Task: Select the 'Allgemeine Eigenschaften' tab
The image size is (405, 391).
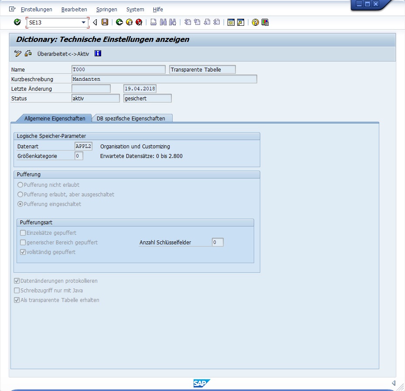Action: 55,118
